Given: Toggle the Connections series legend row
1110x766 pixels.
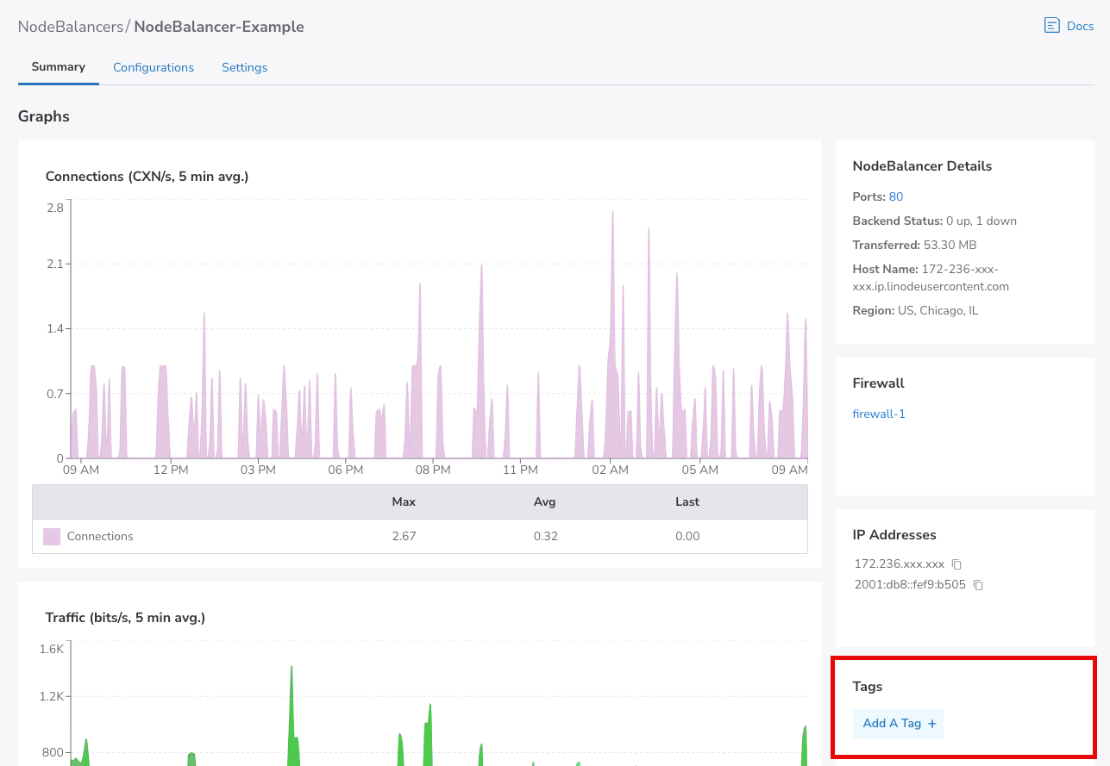Looking at the screenshot, I should coord(100,537).
